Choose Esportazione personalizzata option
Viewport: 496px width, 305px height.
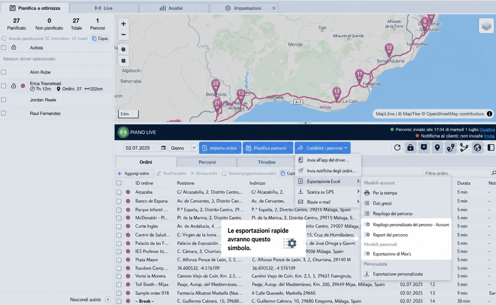[406, 274]
